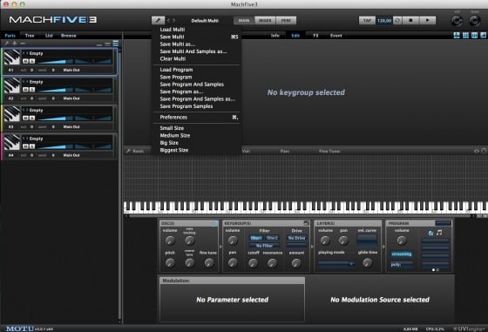Switch parts list to the smallest row view
This screenshot has height=332, width=488.
[x=99, y=44]
